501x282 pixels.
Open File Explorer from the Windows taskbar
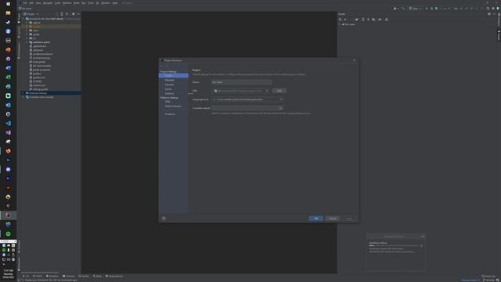[9, 13]
